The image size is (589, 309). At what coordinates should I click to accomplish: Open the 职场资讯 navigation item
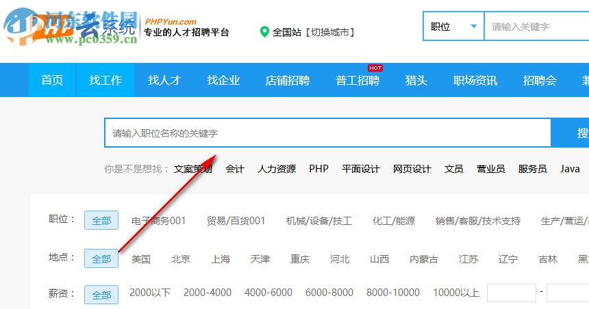point(475,80)
